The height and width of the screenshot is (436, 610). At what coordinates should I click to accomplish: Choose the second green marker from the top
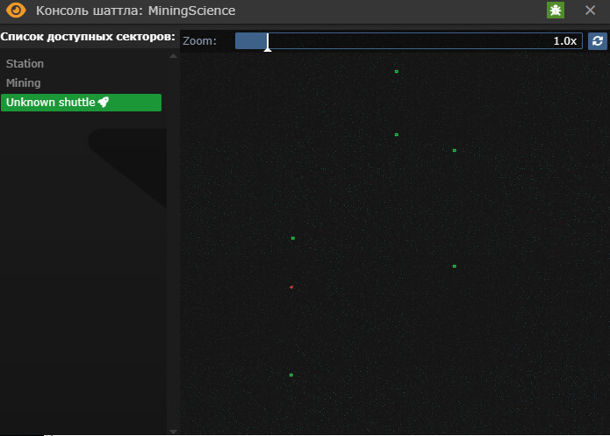click(x=397, y=134)
